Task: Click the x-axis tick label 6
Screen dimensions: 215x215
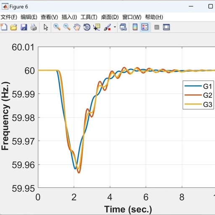Action: (x=146, y=197)
